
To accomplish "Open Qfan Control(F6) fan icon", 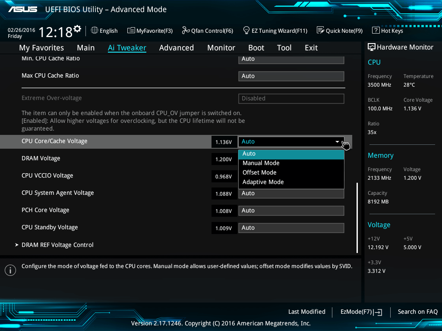I will coord(186,31).
